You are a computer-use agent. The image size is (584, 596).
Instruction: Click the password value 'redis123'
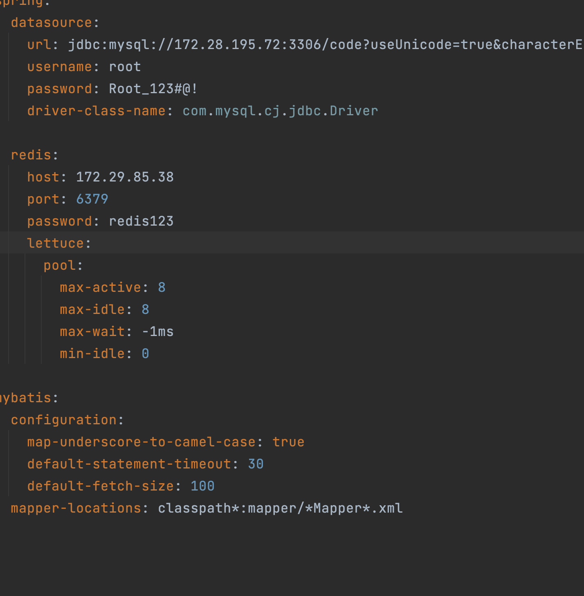tap(141, 221)
